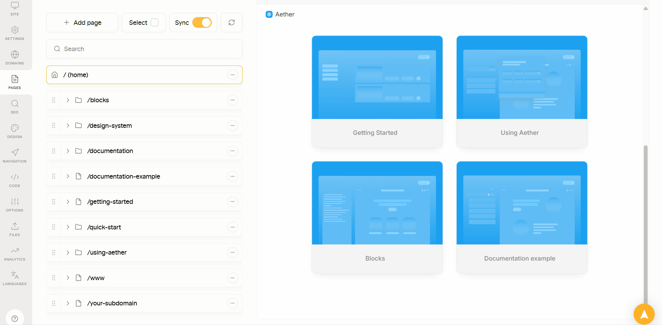The width and height of the screenshot is (662, 325).
Task: Switch to the Pages tab
Action: coord(15,82)
